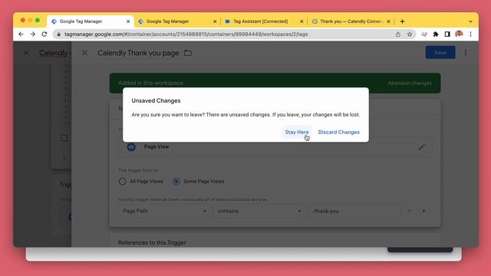Viewport: 491px width, 276px height.
Task: Click the extension icon left of puzzle
Action: (424, 34)
